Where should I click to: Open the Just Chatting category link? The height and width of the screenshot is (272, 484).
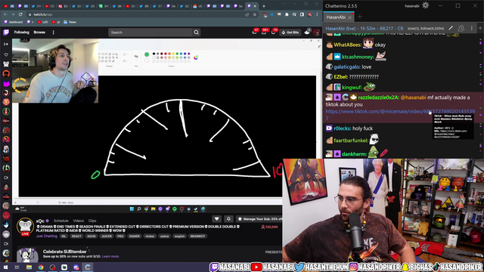point(47,236)
